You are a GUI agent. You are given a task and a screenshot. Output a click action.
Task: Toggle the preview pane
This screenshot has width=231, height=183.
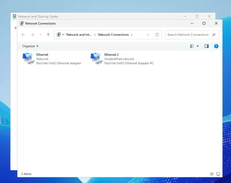tap(206, 46)
